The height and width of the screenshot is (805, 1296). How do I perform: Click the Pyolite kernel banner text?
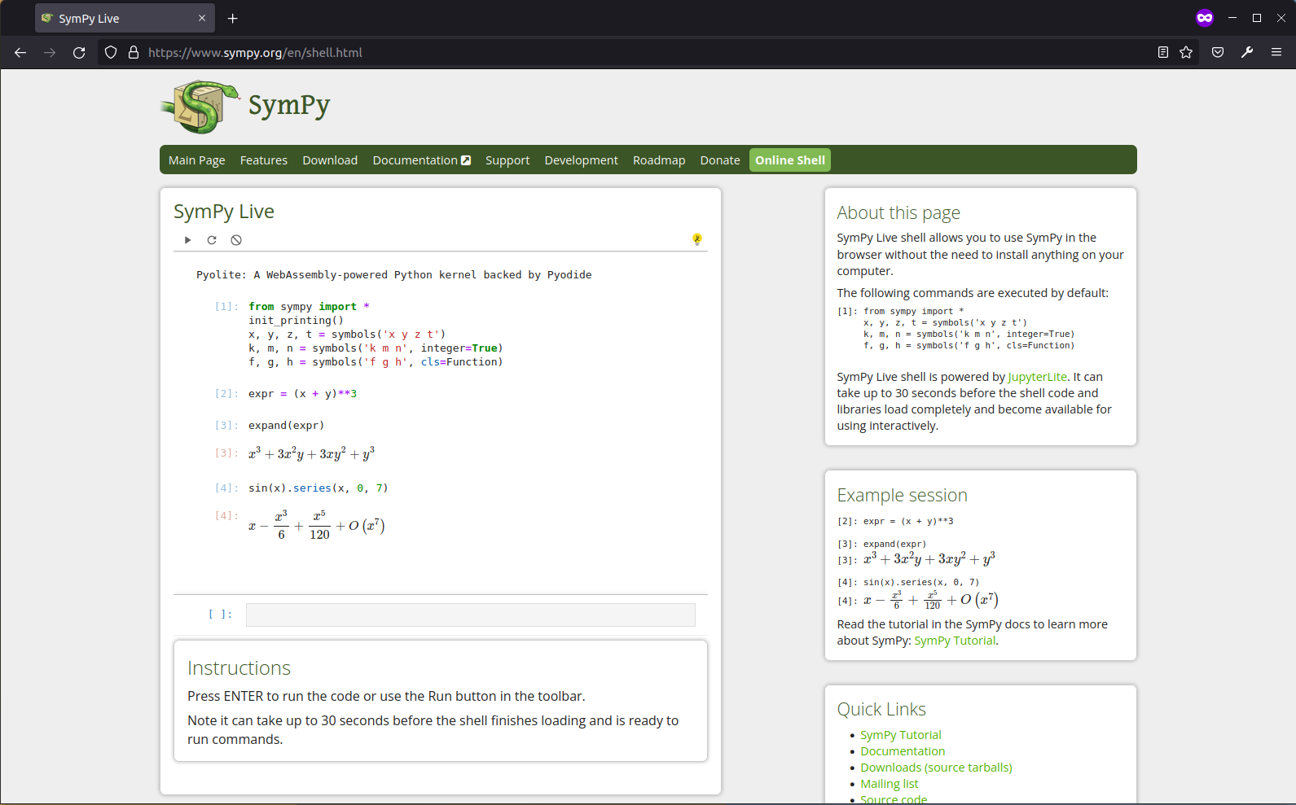(394, 275)
